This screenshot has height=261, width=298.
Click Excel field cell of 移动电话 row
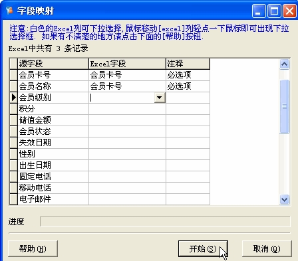coord(127,188)
